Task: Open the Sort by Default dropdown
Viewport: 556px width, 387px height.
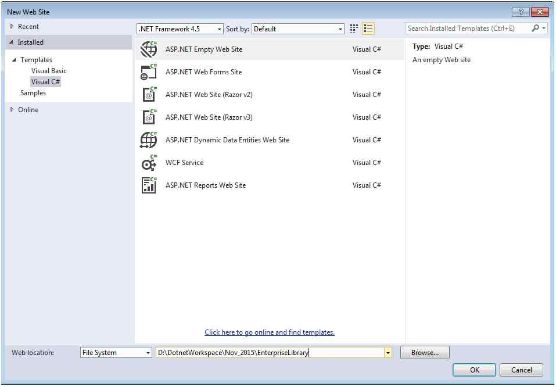Action: (298, 29)
